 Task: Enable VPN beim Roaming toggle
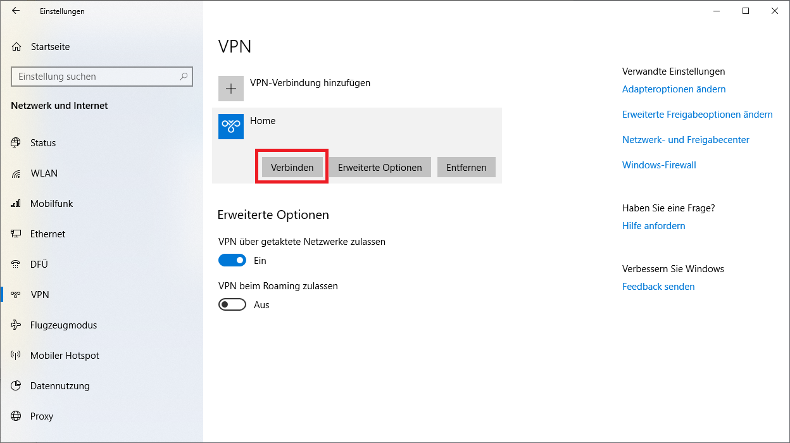click(x=232, y=304)
